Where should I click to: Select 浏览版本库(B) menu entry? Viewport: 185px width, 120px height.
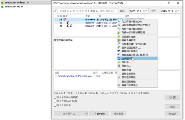pos(137,37)
